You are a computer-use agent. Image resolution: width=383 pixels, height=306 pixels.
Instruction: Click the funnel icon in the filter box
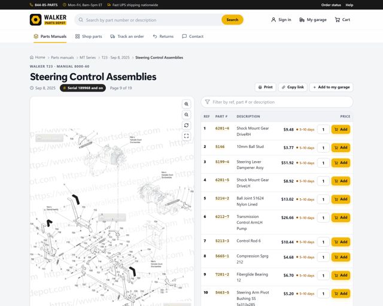pyautogui.click(x=208, y=102)
